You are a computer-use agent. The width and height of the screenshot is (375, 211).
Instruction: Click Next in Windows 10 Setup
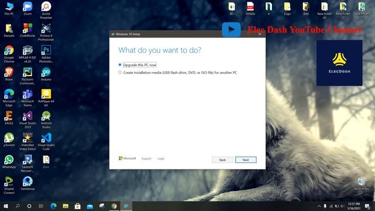pyautogui.click(x=246, y=160)
